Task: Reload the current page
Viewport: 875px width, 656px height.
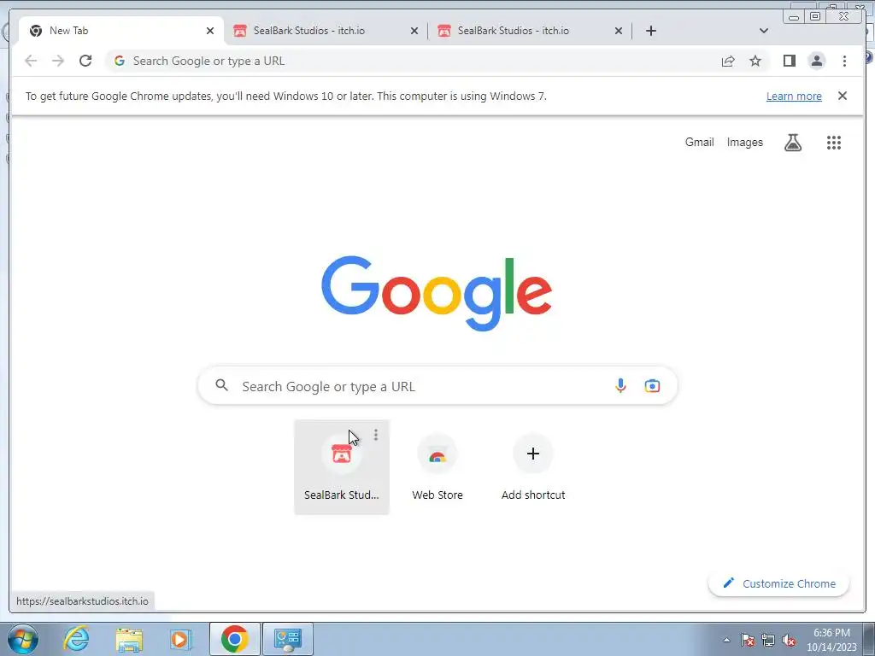Action: pyautogui.click(x=85, y=61)
